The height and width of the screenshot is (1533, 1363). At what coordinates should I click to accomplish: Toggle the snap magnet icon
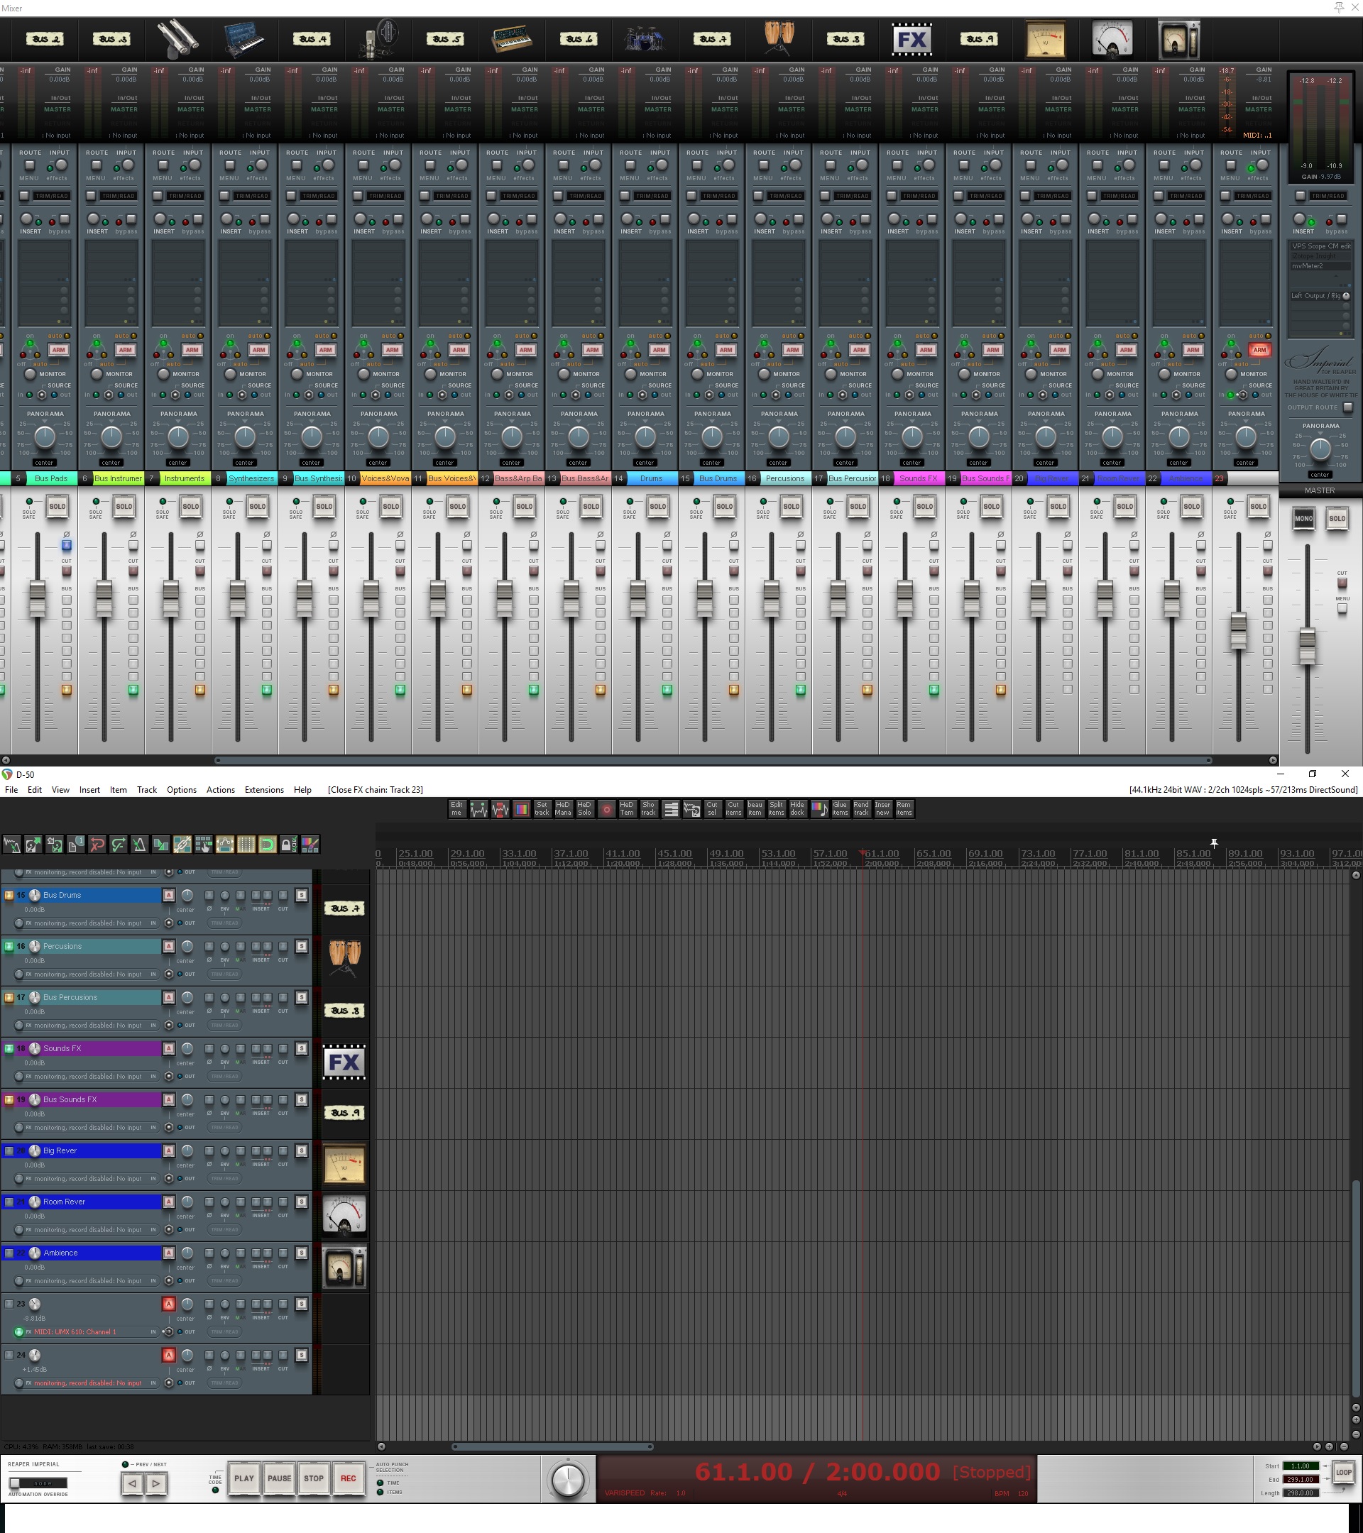[267, 845]
